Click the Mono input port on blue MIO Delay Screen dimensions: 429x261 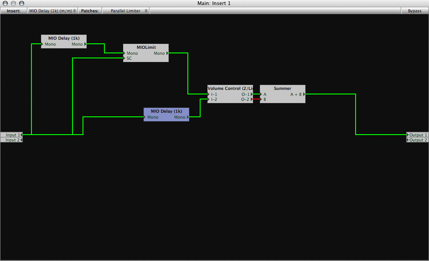(151, 117)
